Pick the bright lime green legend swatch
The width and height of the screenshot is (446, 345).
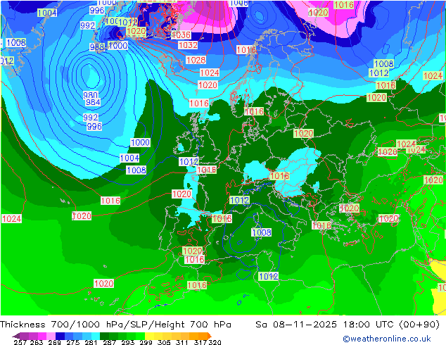[140, 336]
